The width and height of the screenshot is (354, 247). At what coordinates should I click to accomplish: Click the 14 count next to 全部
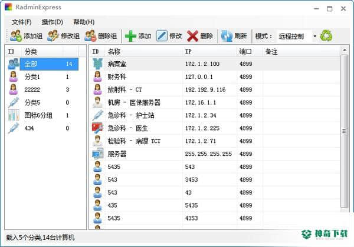tap(69, 64)
